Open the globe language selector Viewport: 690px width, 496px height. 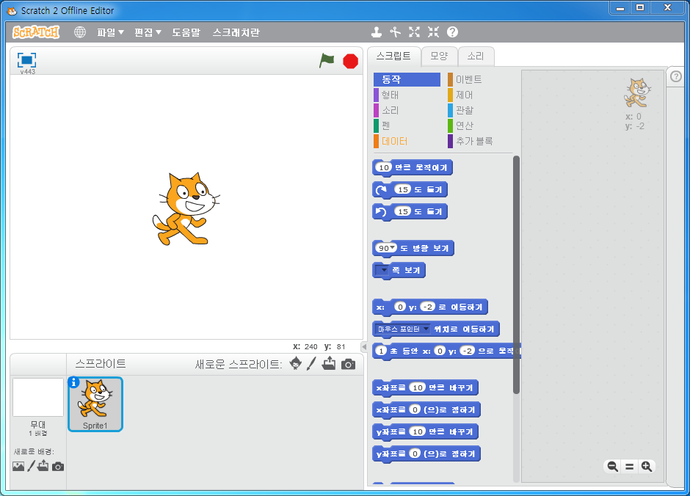(80, 32)
